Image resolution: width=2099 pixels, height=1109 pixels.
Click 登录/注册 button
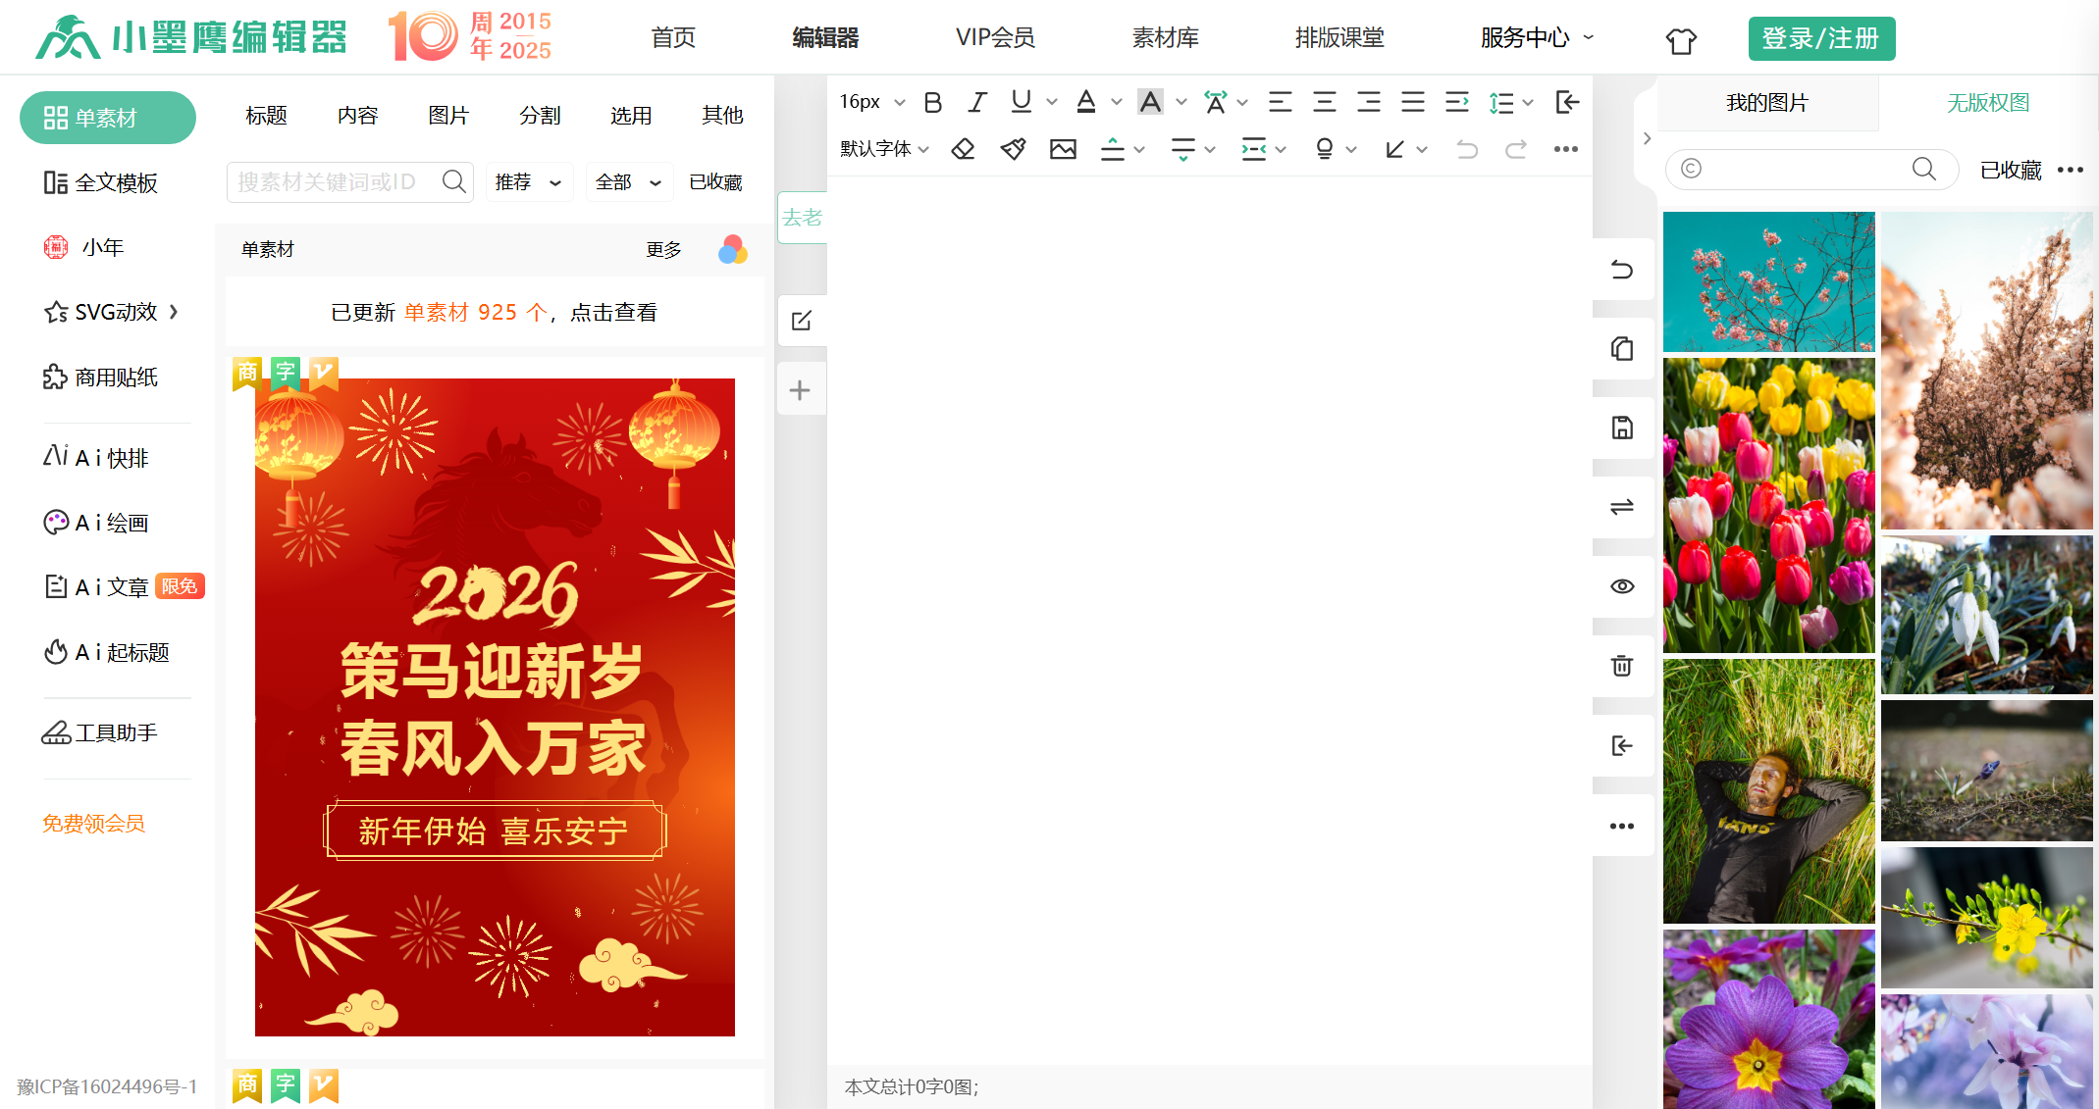pos(1821,38)
